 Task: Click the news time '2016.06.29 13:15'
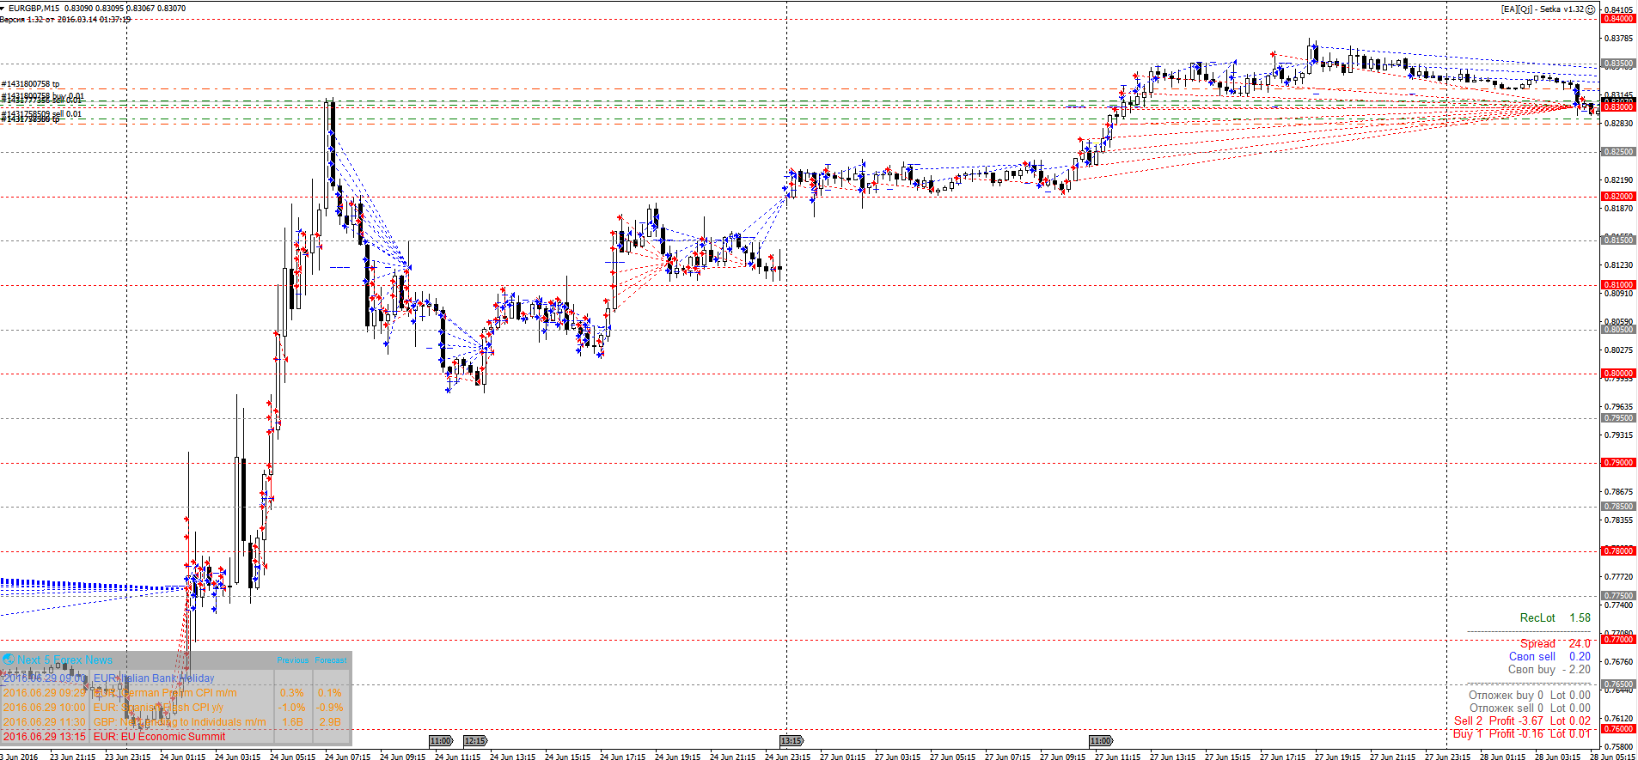tap(45, 737)
